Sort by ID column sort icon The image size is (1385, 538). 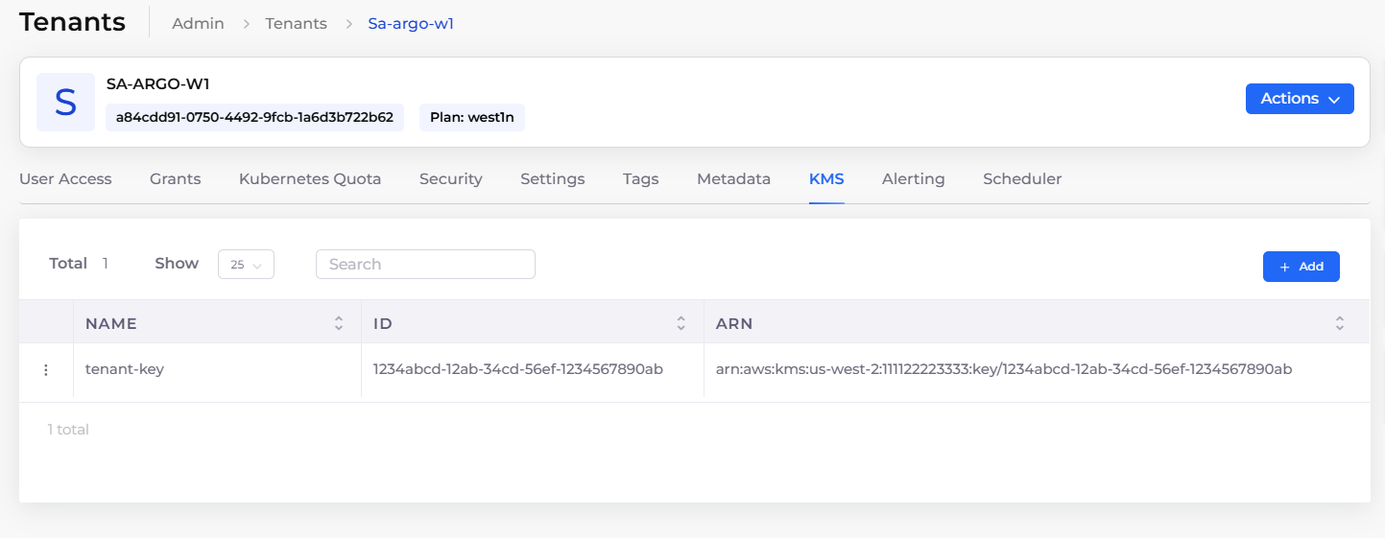681,324
